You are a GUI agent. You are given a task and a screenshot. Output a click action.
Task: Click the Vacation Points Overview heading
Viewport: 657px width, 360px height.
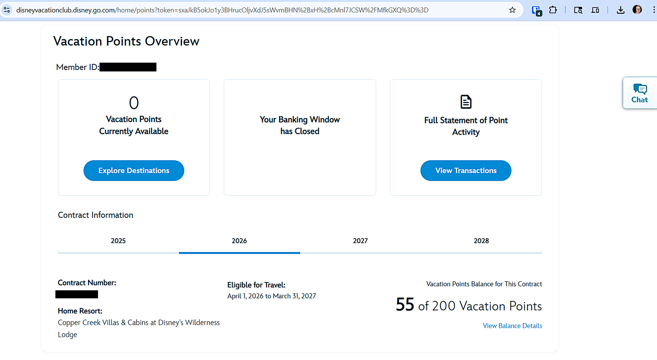tap(126, 41)
